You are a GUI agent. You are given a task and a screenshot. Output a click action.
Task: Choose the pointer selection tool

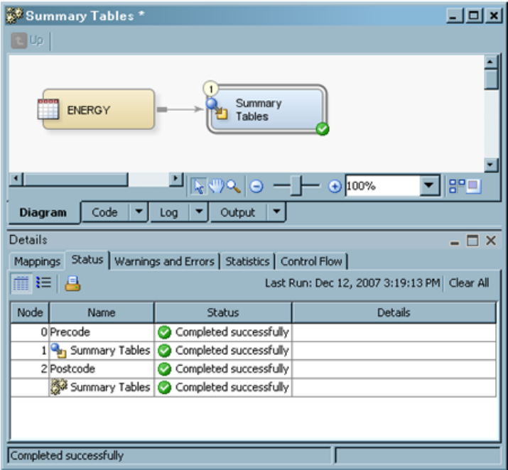point(198,186)
